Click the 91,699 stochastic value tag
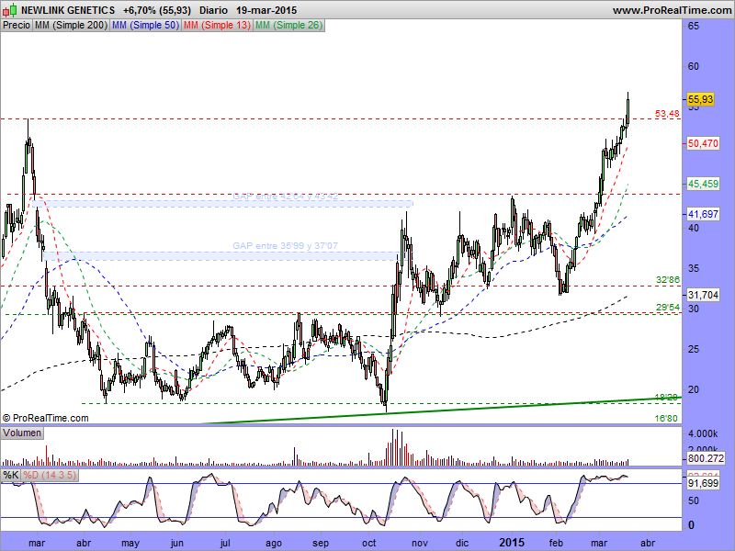 pyautogui.click(x=703, y=483)
